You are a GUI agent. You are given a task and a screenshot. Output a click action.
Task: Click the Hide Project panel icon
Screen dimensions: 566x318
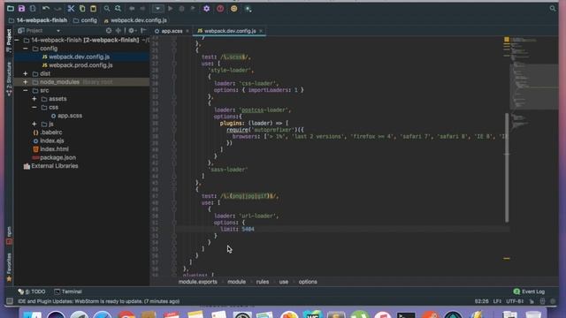pyautogui.click(x=143, y=31)
